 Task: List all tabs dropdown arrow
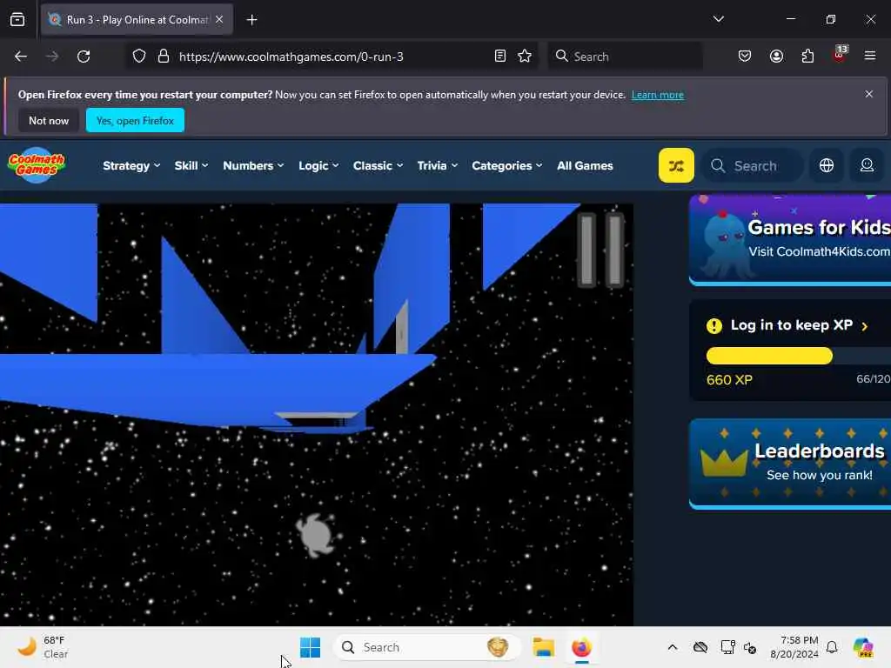click(718, 19)
